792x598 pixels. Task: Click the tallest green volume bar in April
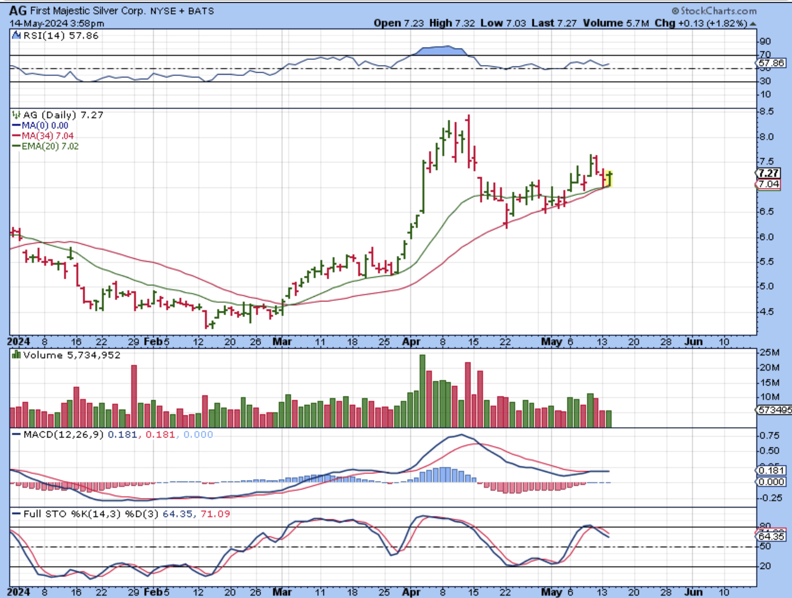tap(422, 390)
